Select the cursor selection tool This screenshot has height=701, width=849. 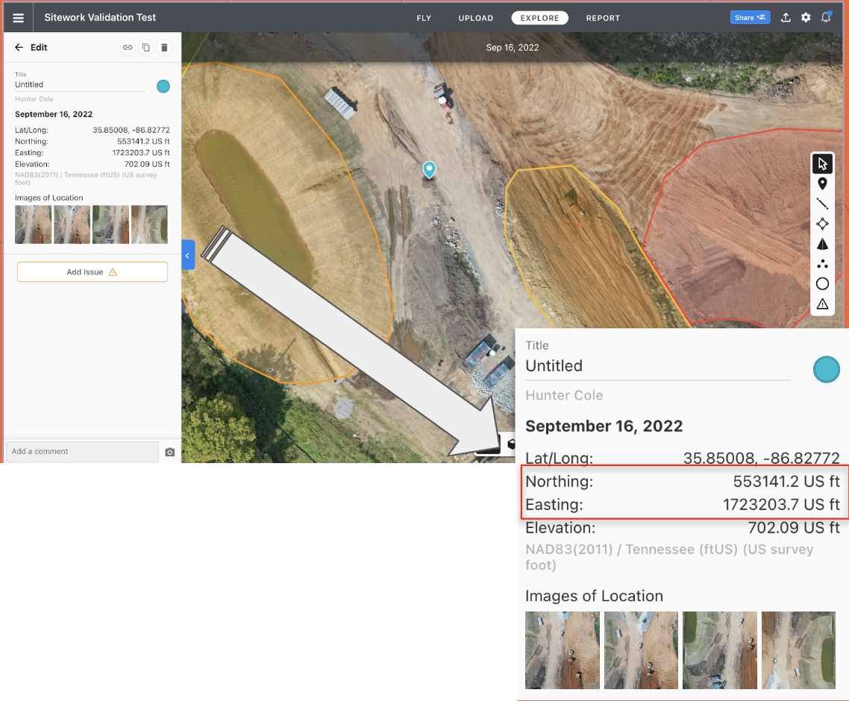[822, 163]
